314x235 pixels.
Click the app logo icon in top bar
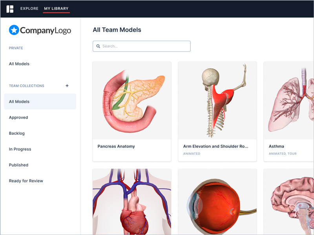pyautogui.click(x=10, y=9)
